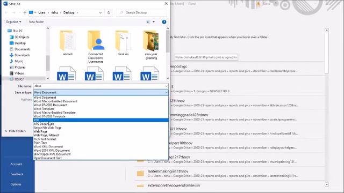
Task: Select the last Word document thumbnail
Action: click(x=149, y=74)
